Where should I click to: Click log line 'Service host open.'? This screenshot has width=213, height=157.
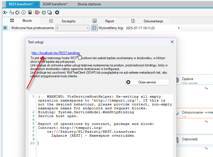tap(58, 116)
